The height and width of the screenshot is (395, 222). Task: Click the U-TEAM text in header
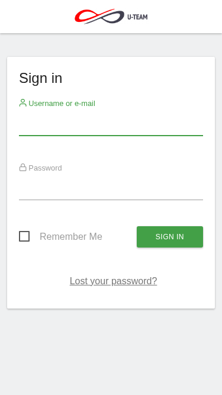click(x=137, y=17)
